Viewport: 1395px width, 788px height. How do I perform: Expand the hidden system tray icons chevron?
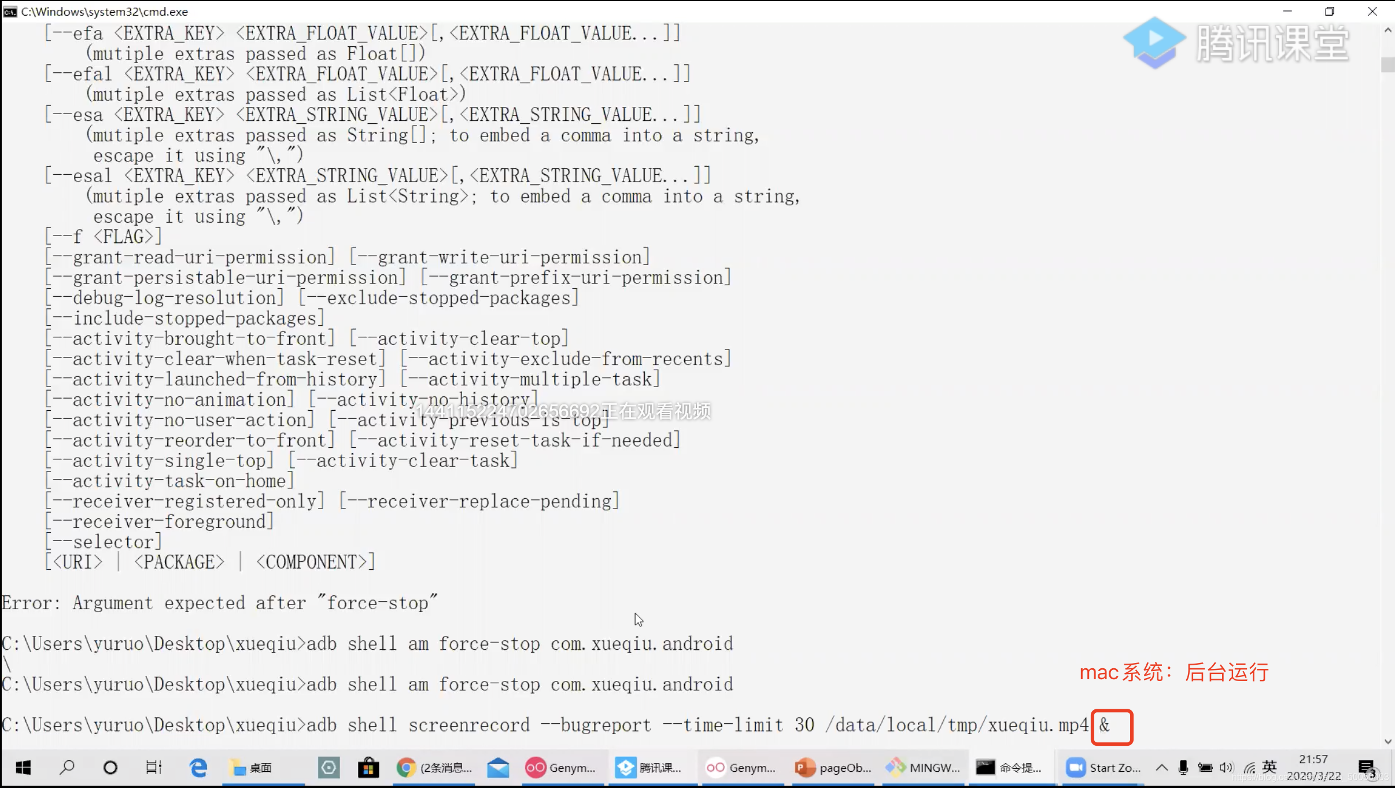(x=1161, y=768)
